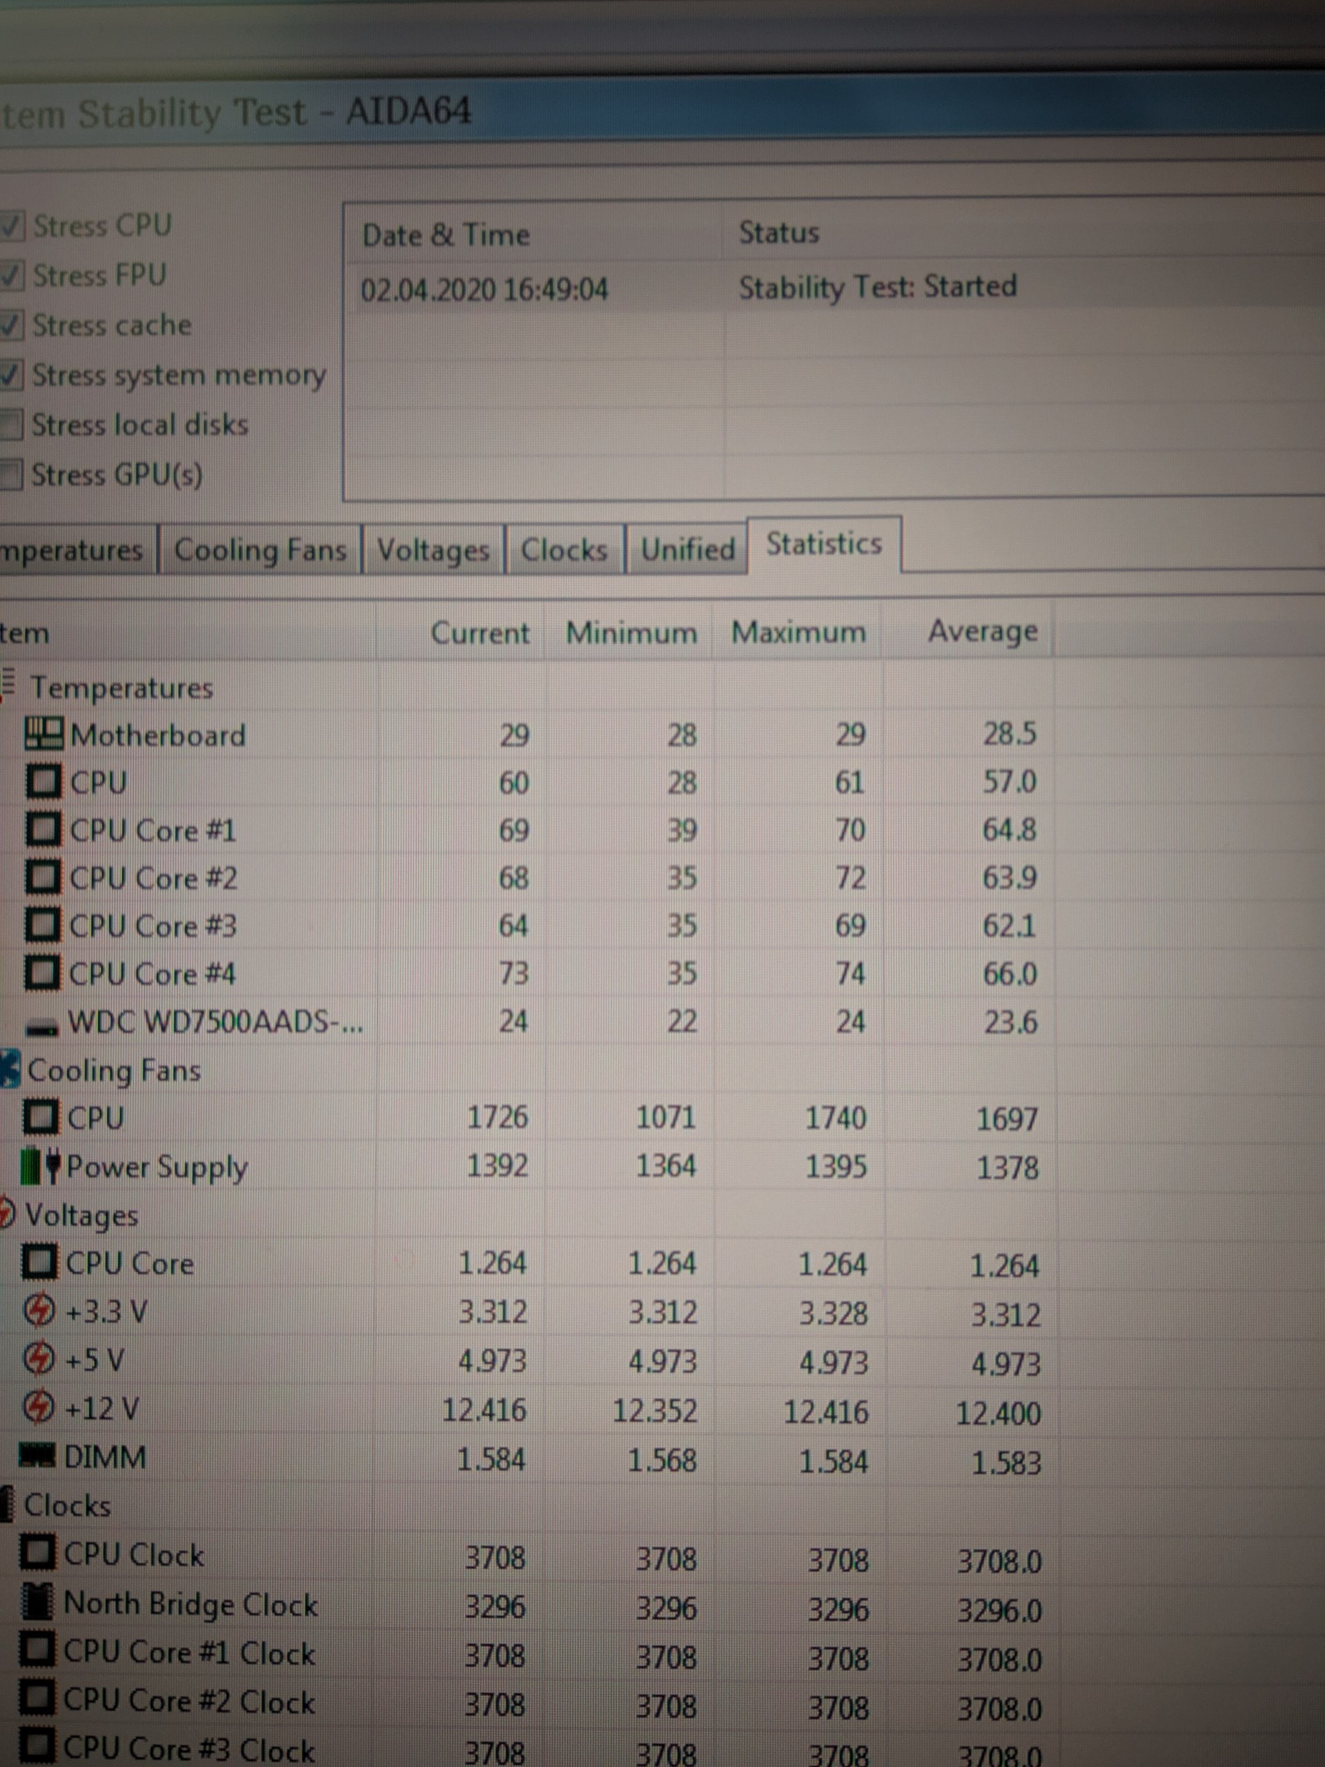This screenshot has height=1767, width=1325.
Task: Click the CPU temperature average 57.0
Action: point(1010,781)
